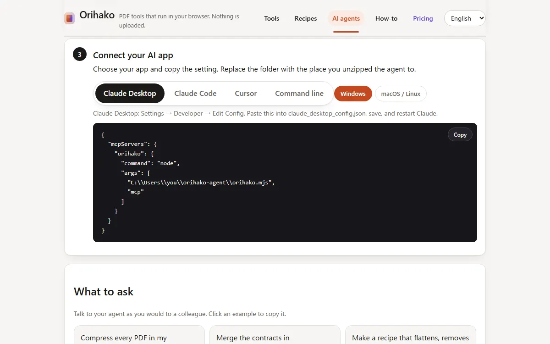The width and height of the screenshot is (550, 344).
Task: Click the 'What to ask' heading
Action: tap(104, 292)
